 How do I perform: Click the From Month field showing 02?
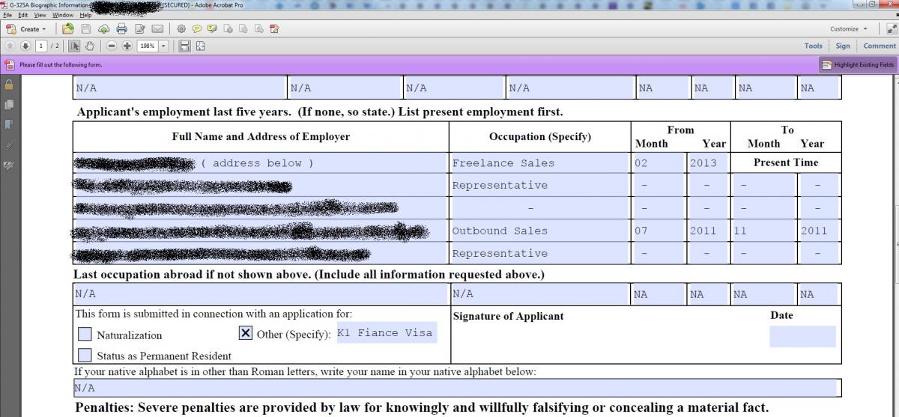(658, 162)
